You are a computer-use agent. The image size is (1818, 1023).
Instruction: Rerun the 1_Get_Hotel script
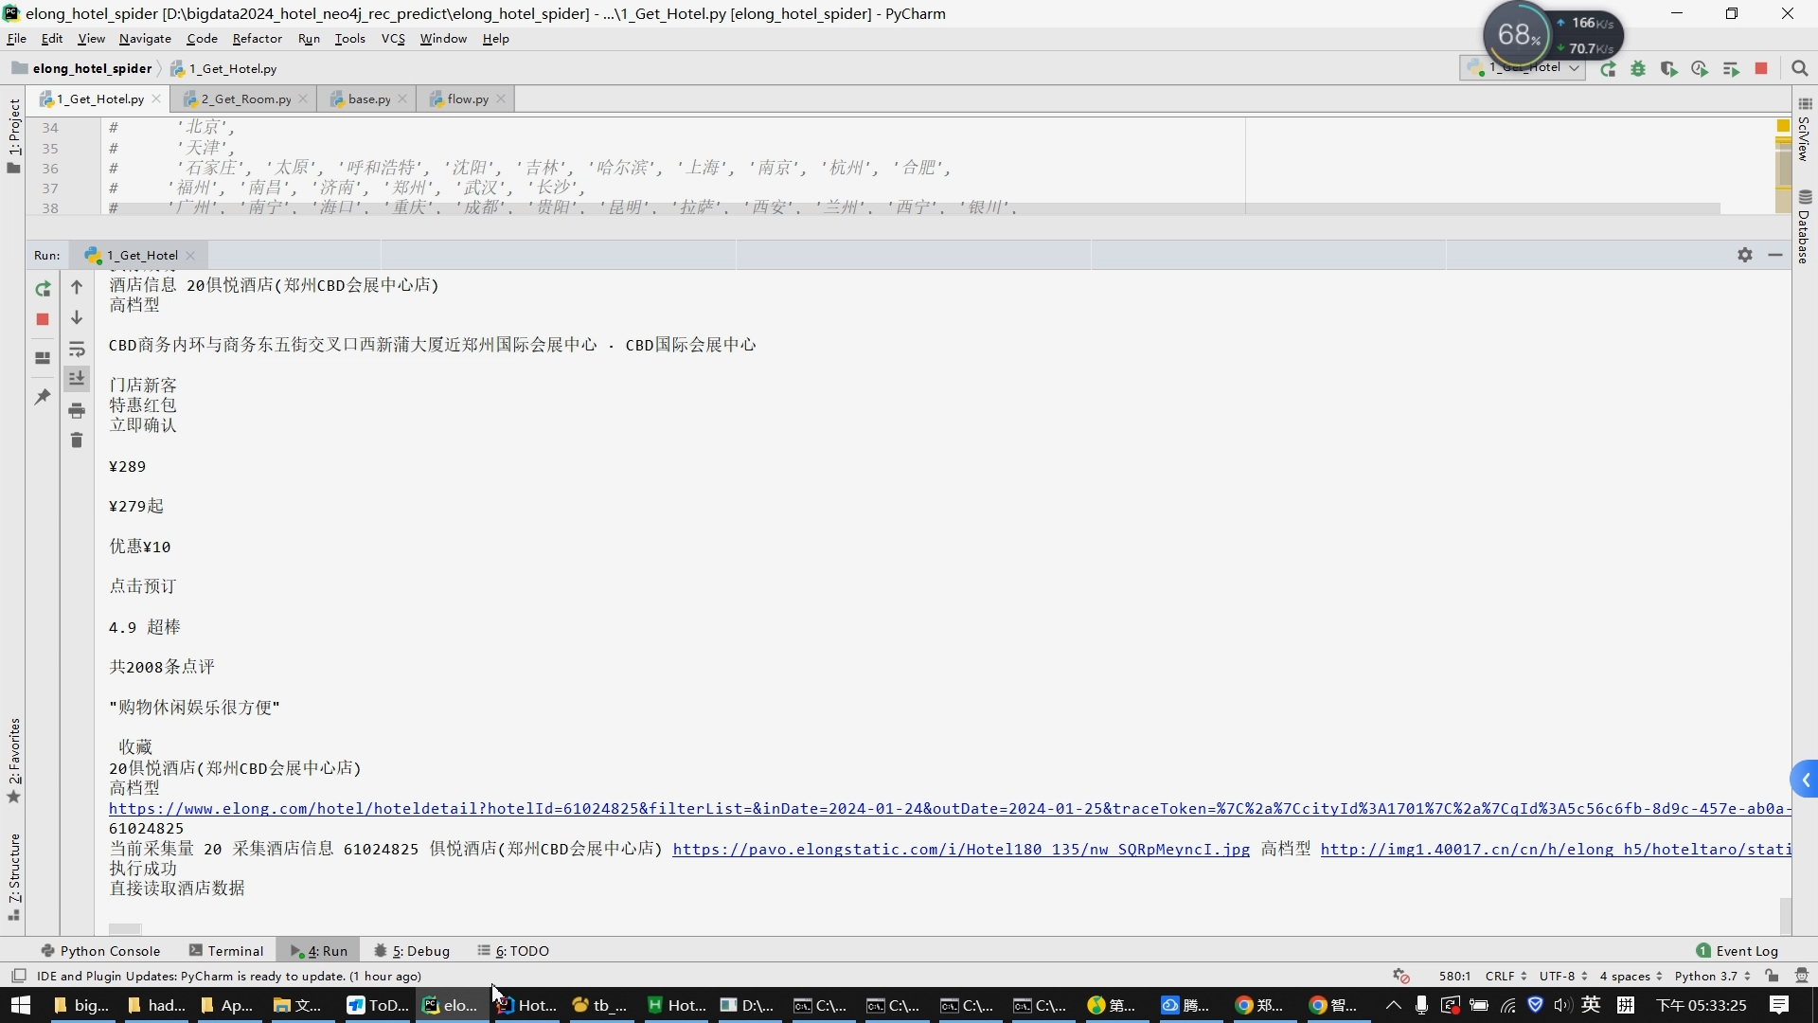[43, 289]
